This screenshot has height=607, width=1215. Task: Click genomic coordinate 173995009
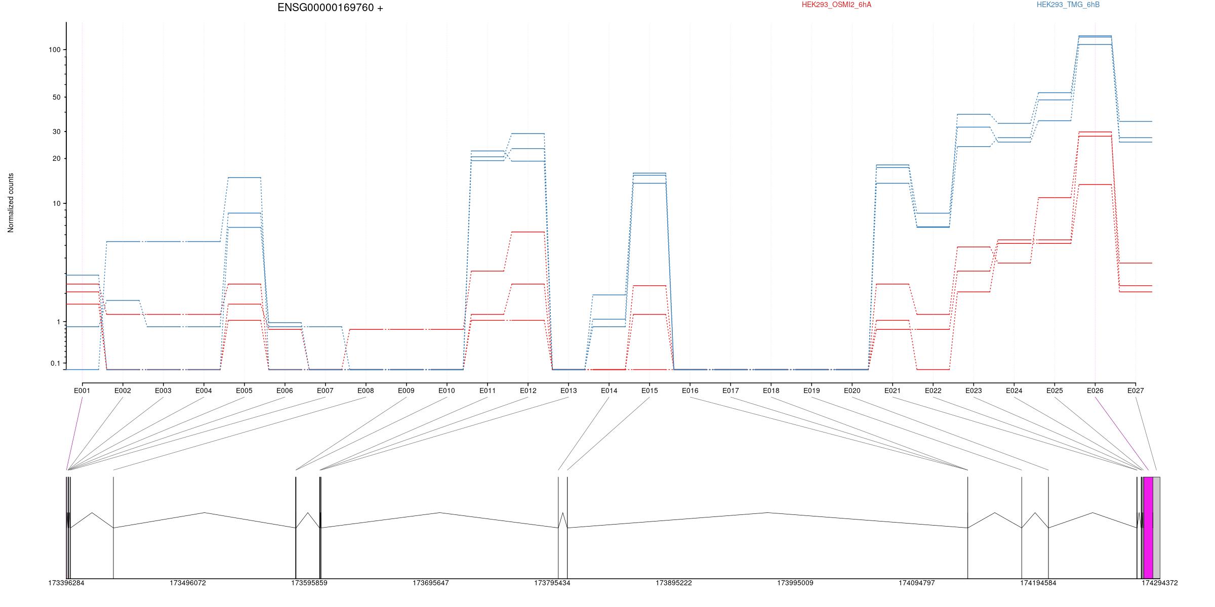click(x=795, y=583)
